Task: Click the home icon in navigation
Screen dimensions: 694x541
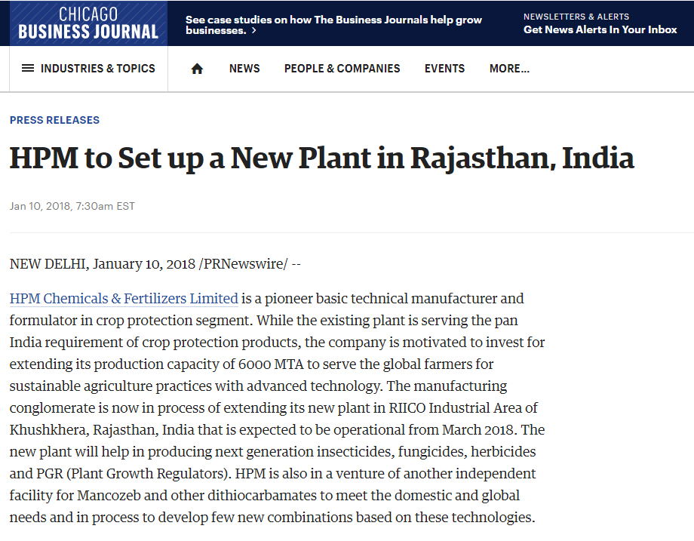Action: point(197,69)
